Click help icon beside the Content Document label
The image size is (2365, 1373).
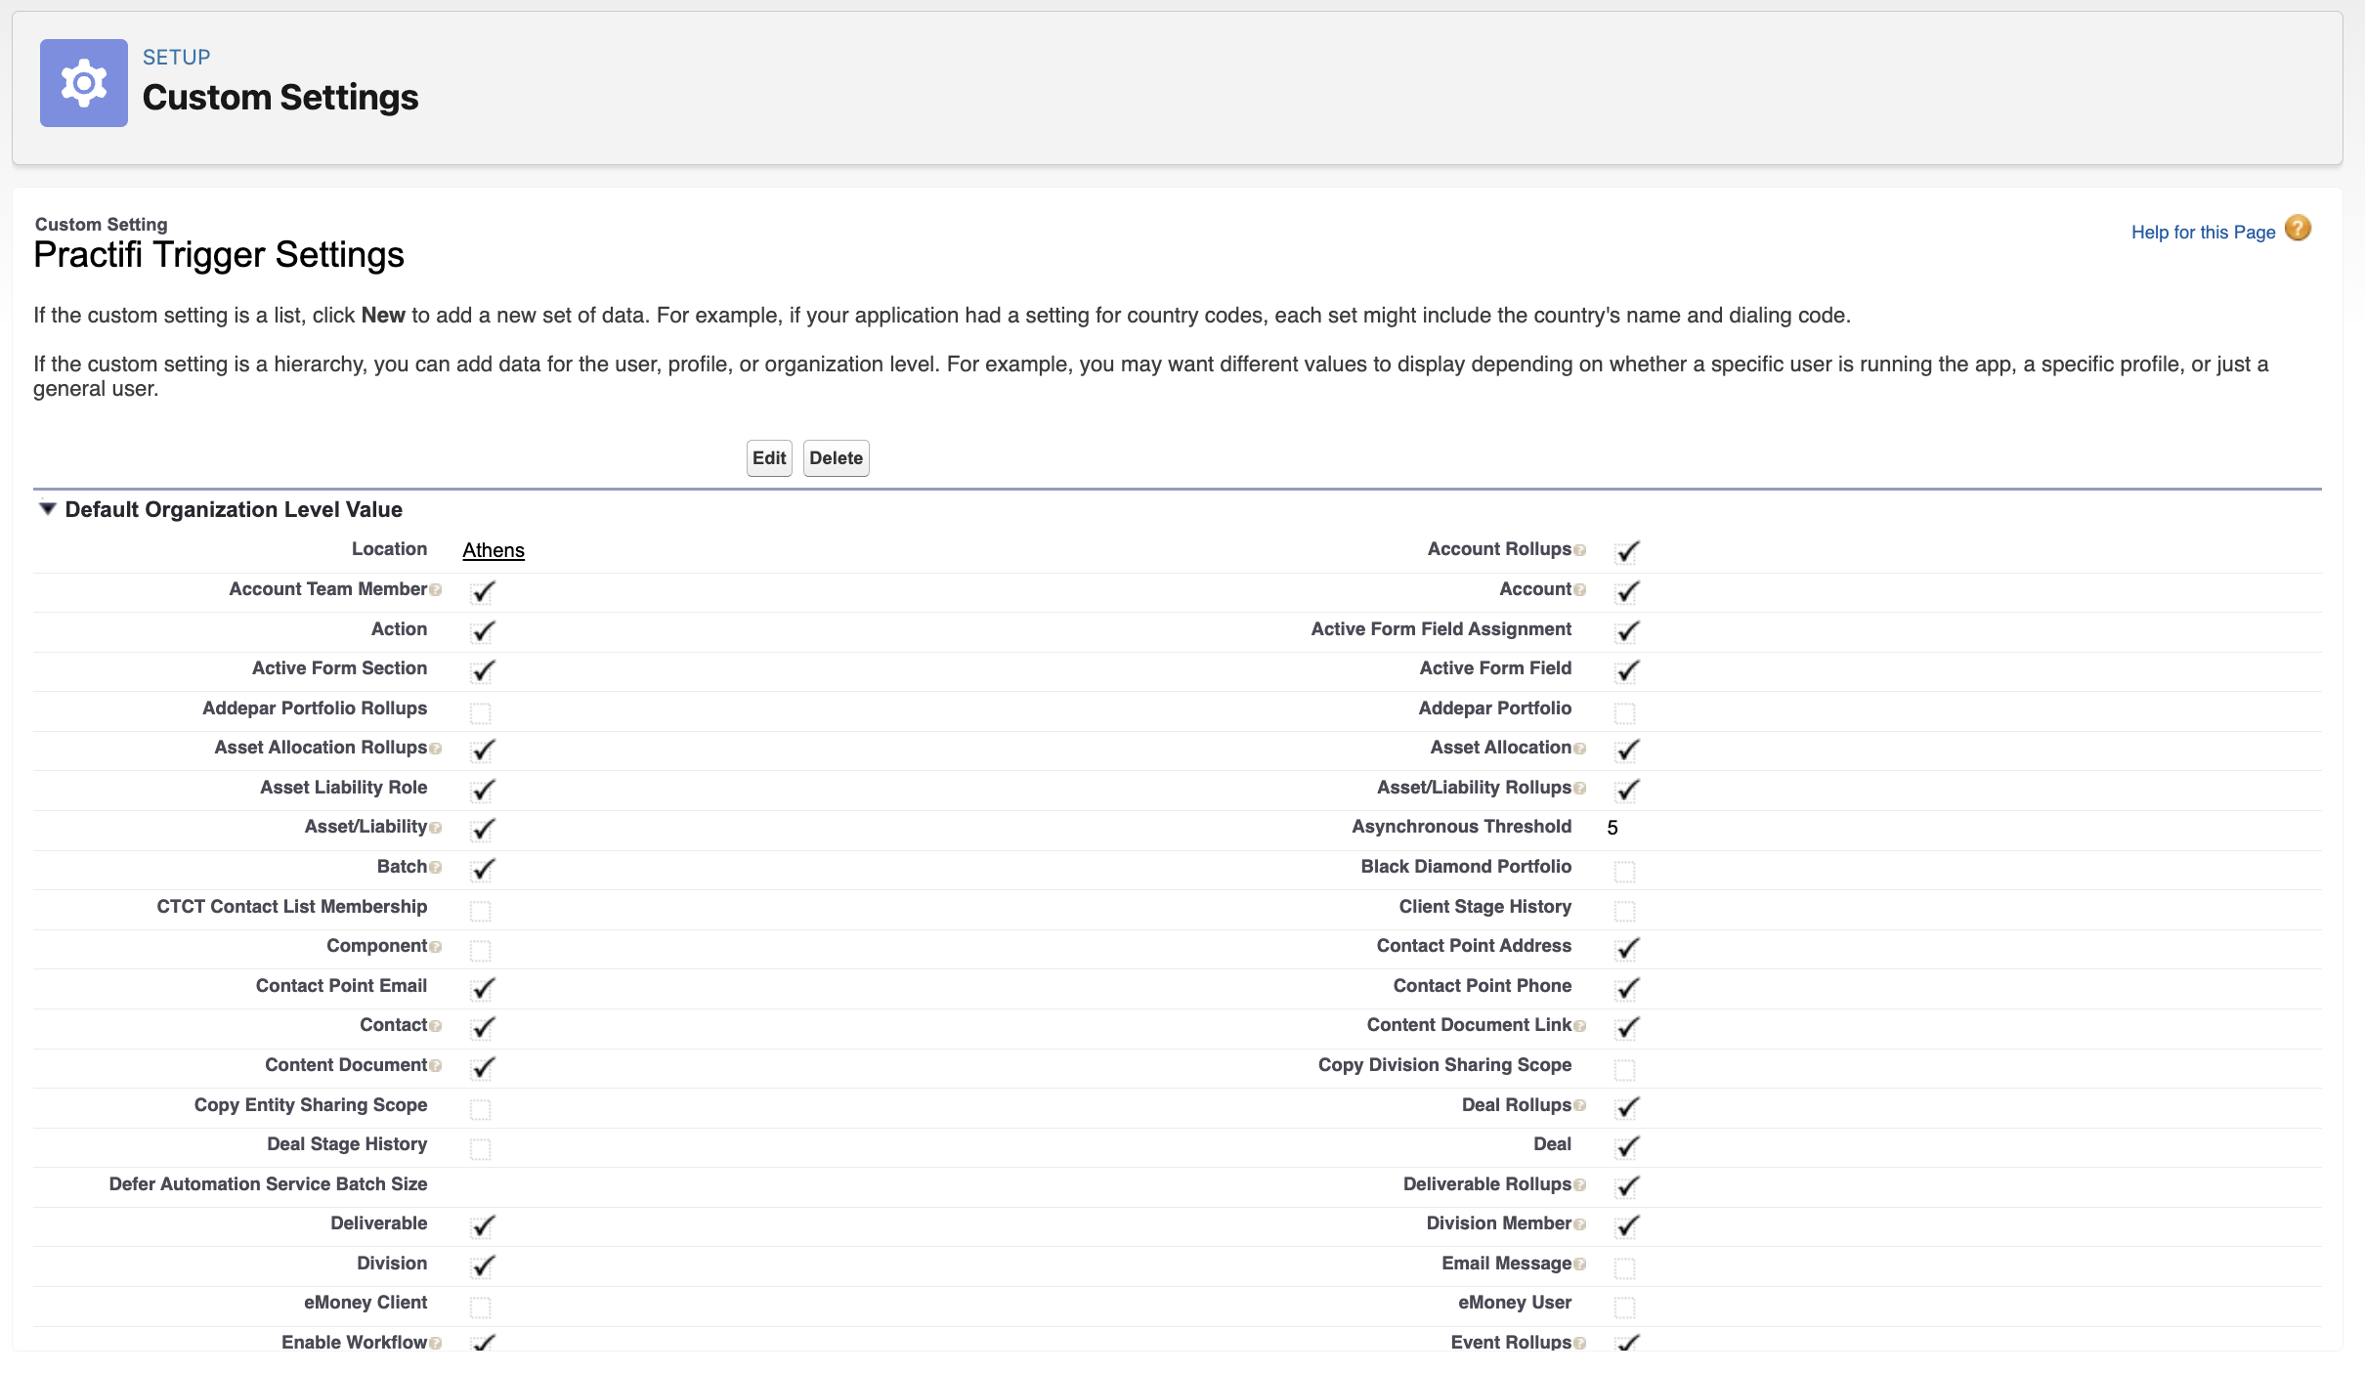point(436,1066)
